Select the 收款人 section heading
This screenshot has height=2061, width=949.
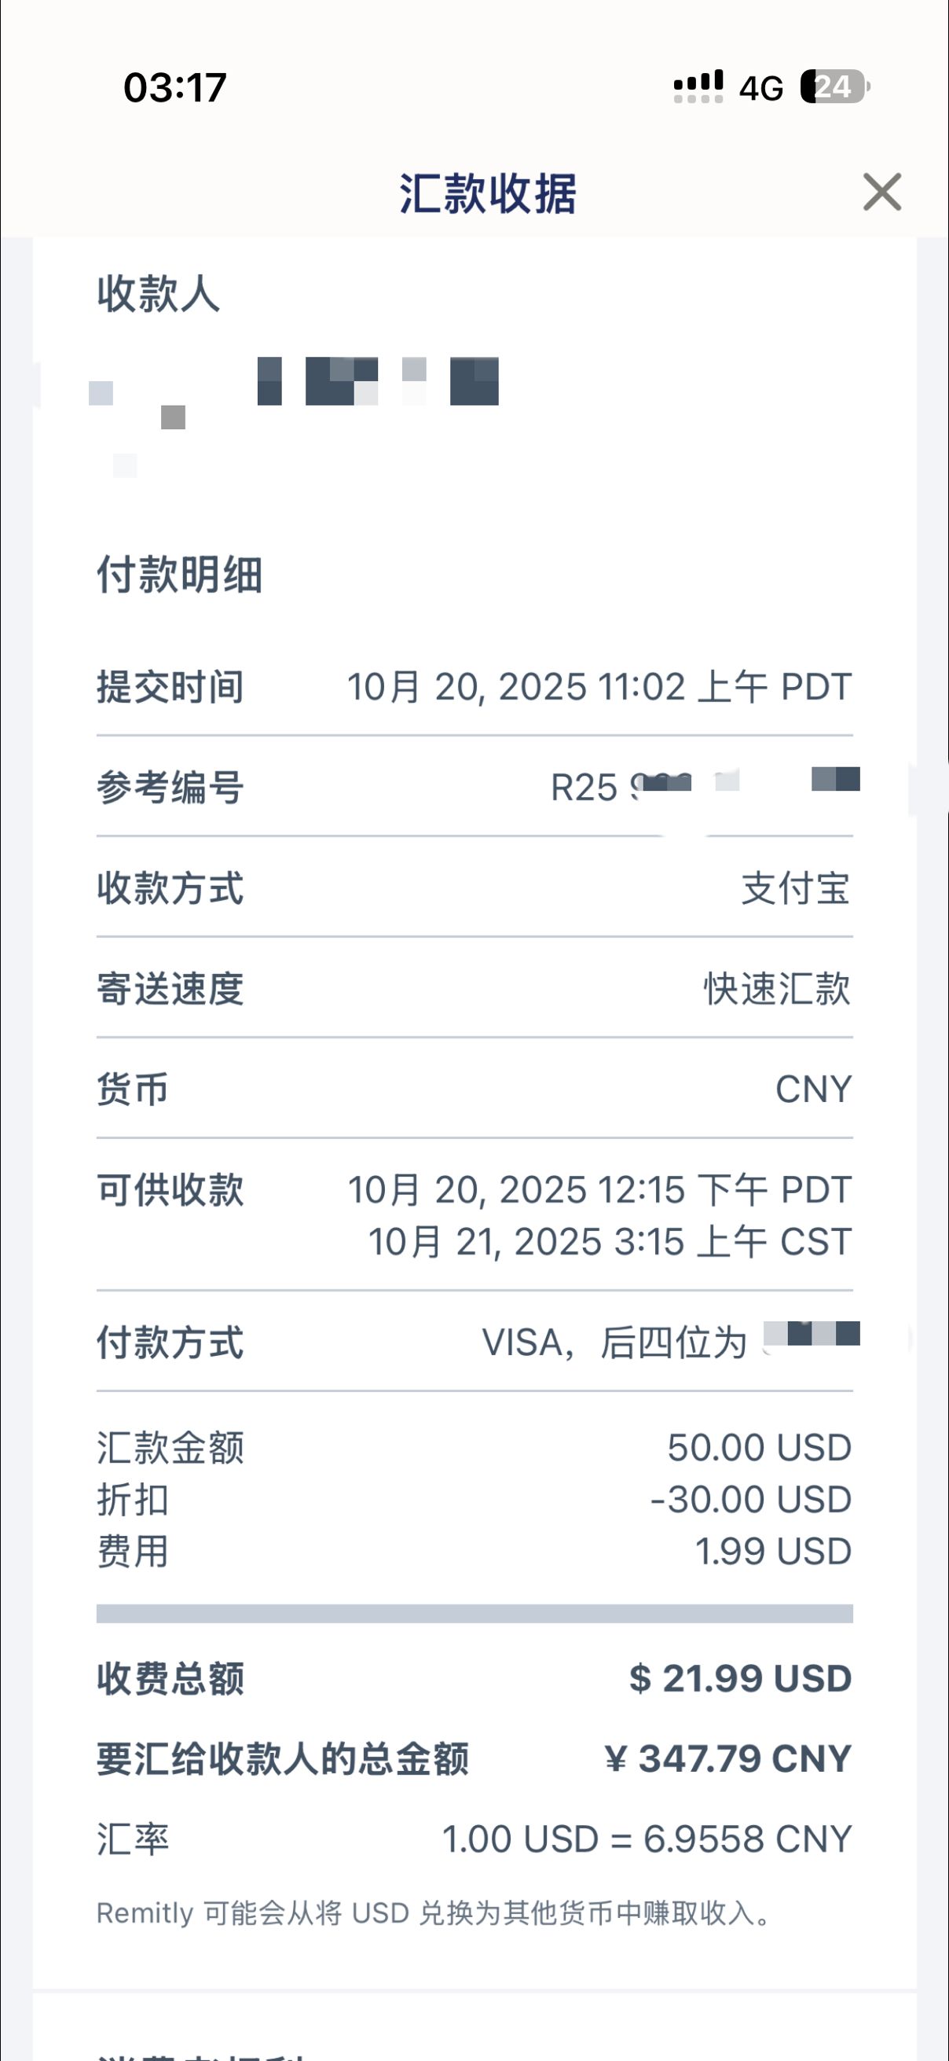click(159, 294)
